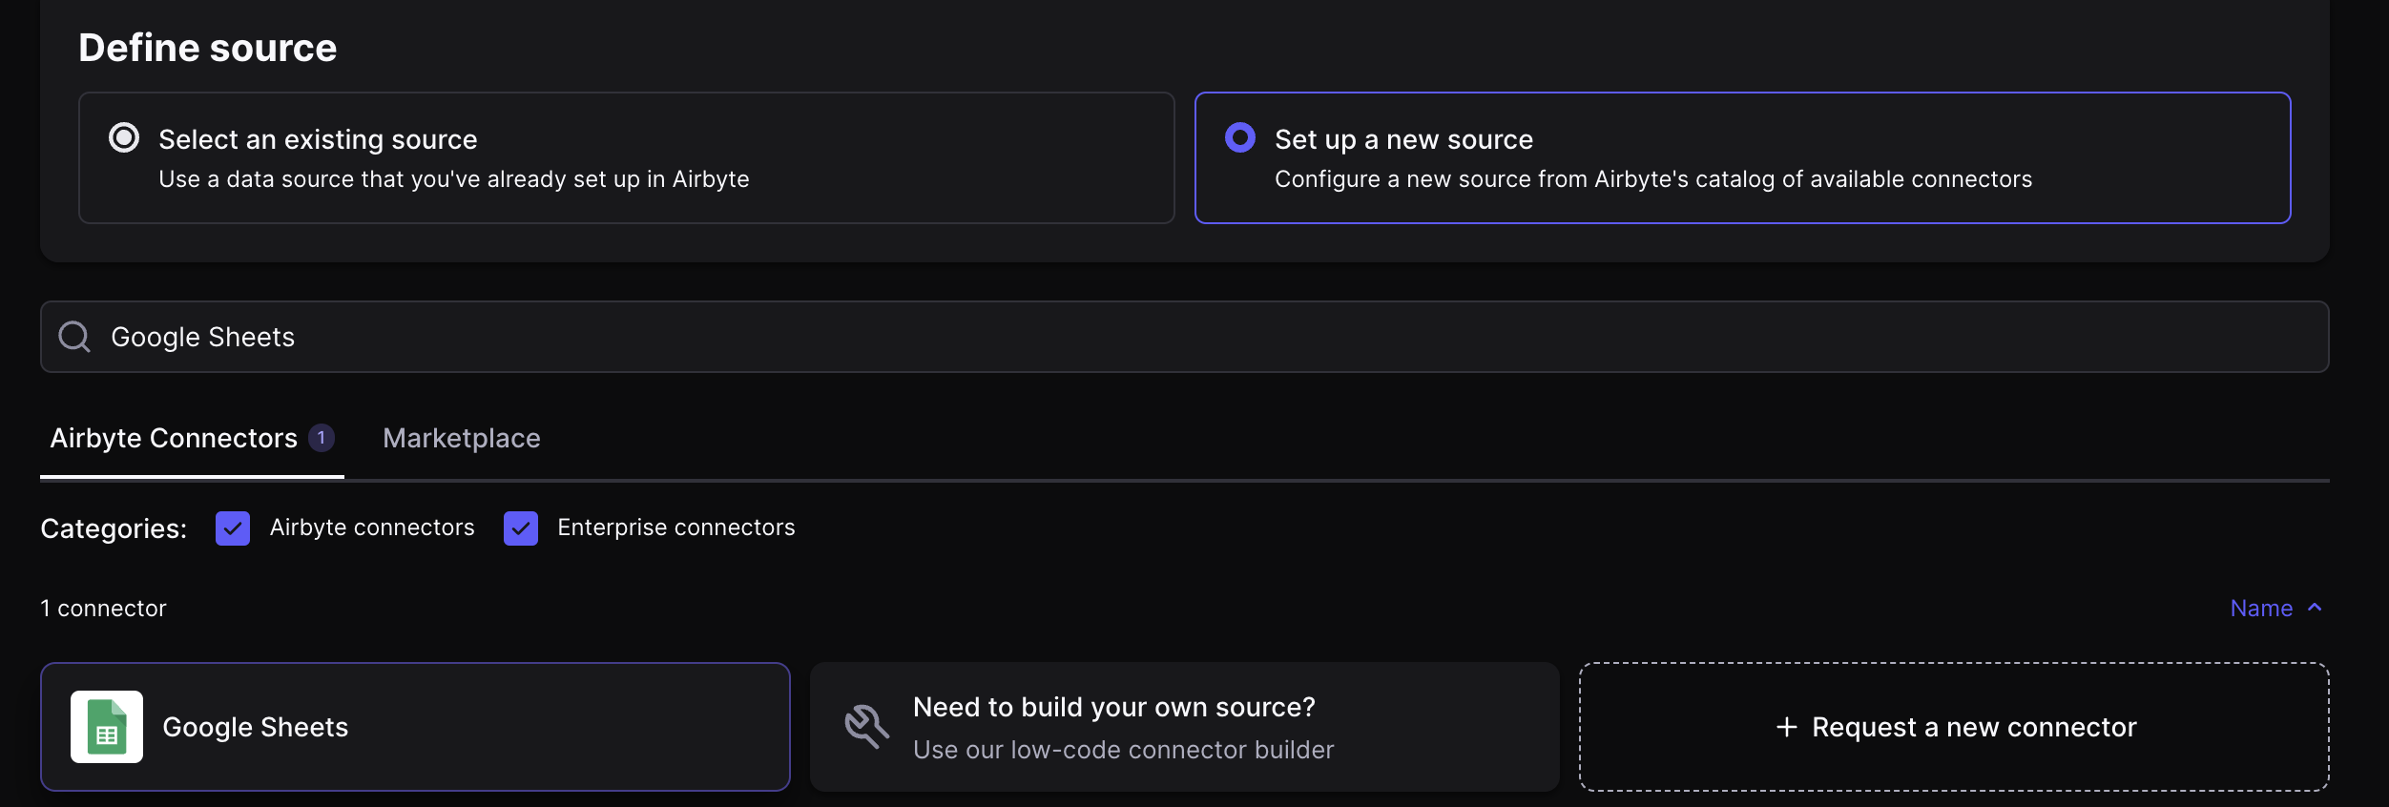The width and height of the screenshot is (2389, 807).
Task: Choose the Set up a new source radio
Action: [x=1239, y=138]
